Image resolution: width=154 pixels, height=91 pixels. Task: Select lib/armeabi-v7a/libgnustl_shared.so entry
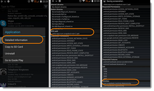pyautogui.click(x=75, y=17)
